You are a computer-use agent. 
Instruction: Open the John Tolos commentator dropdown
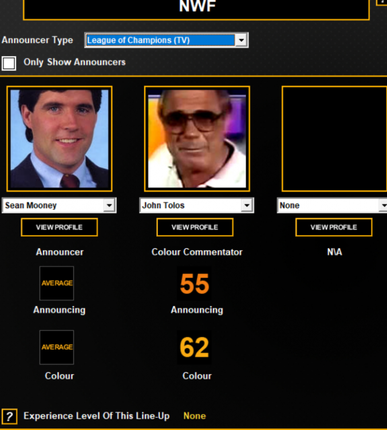pyautogui.click(x=246, y=205)
